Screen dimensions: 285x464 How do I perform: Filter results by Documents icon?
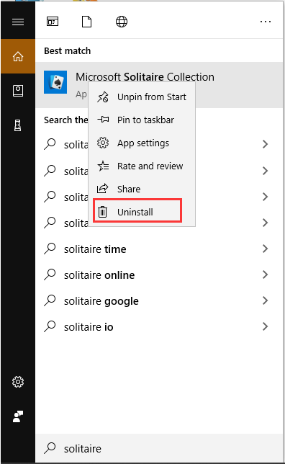tap(86, 22)
